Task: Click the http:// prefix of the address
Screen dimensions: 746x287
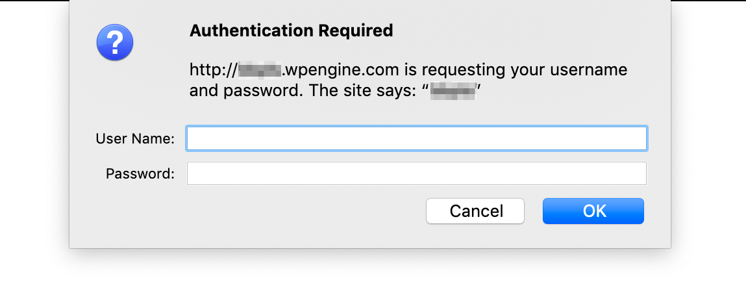Action: [213, 70]
